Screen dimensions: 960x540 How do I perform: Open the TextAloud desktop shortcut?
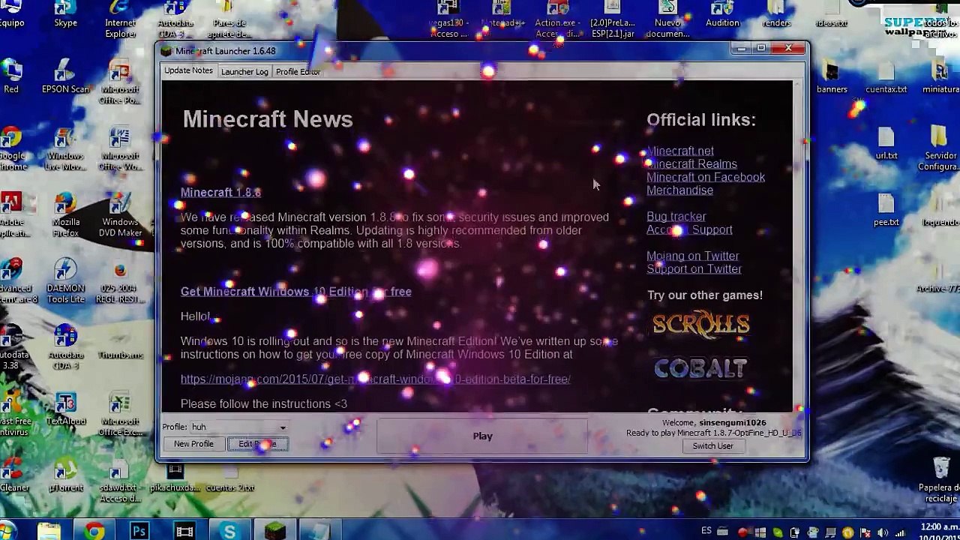(65, 407)
